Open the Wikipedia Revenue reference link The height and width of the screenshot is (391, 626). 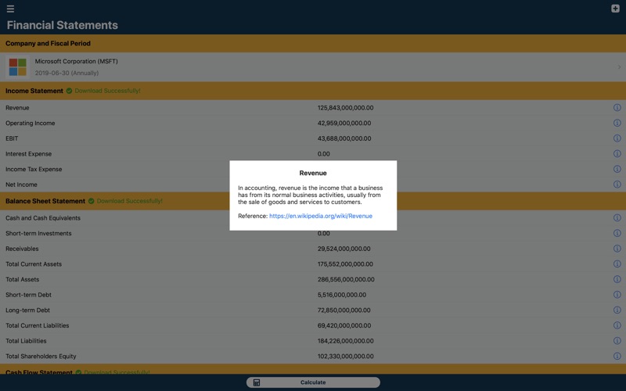coord(321,216)
